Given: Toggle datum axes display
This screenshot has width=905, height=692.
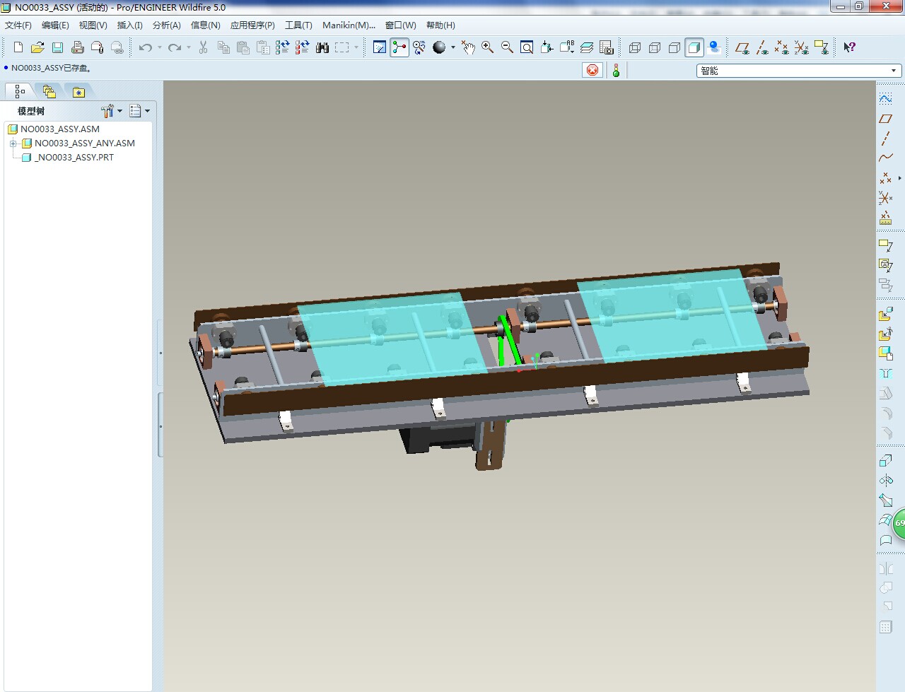Looking at the screenshot, I should 761,47.
